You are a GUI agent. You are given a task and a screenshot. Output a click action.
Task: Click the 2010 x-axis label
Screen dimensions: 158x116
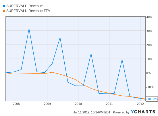click(x=78, y=104)
